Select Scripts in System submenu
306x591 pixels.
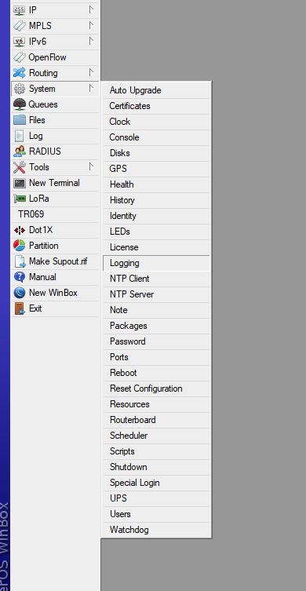[x=156, y=451]
